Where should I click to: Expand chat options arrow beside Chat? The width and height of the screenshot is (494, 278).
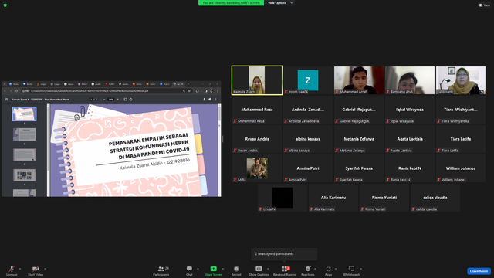(198, 269)
